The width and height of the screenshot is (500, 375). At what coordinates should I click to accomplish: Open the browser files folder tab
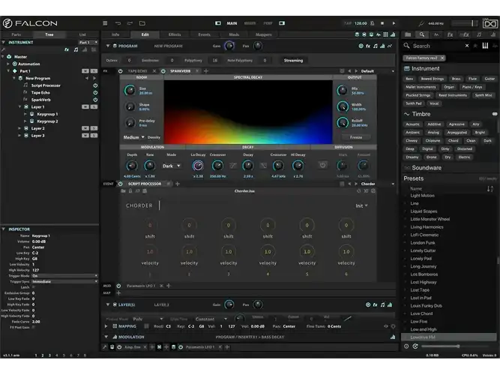click(408, 34)
